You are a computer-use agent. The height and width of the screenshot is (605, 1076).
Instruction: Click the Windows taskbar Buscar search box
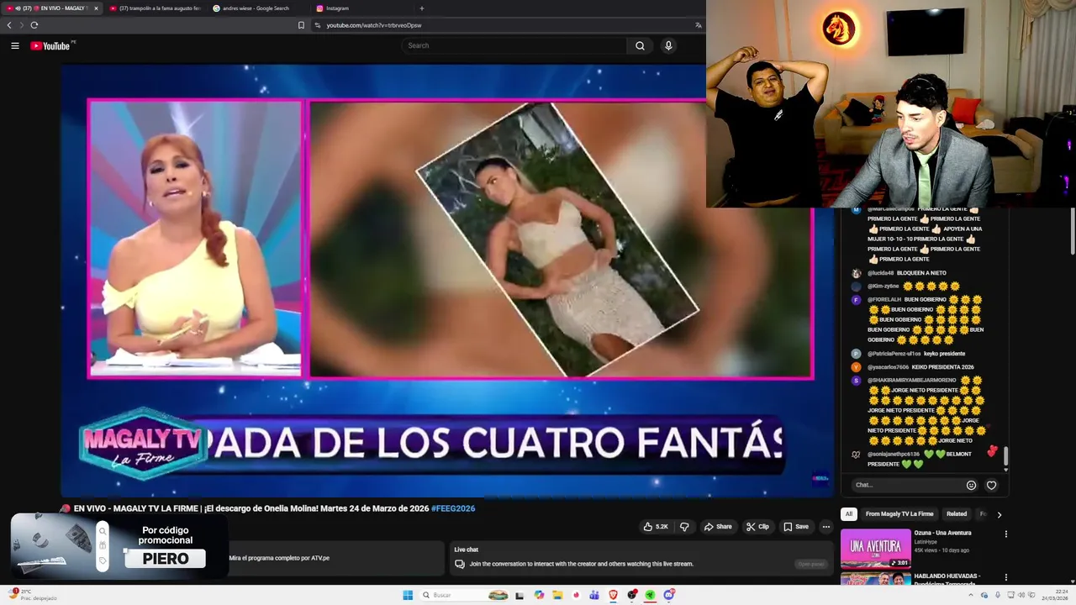(464, 595)
